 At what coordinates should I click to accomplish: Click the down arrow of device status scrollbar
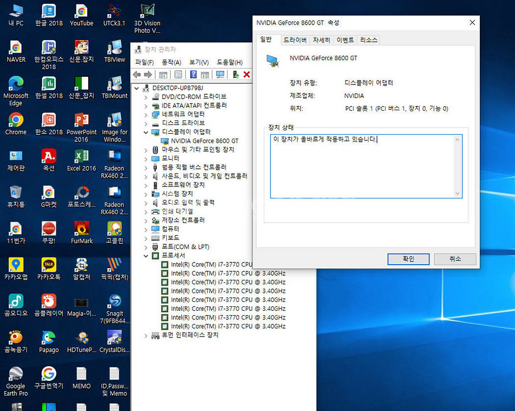point(457,193)
